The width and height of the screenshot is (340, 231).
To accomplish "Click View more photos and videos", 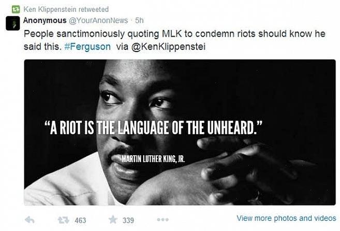I will [x=286, y=218].
